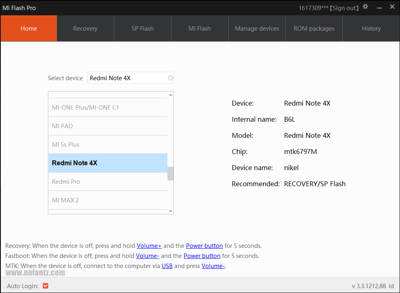The width and height of the screenshot is (400, 293).
Task: Select MI-ONE Plus/MI-ONE C1 in device list
Action: pyautogui.click(x=108, y=108)
